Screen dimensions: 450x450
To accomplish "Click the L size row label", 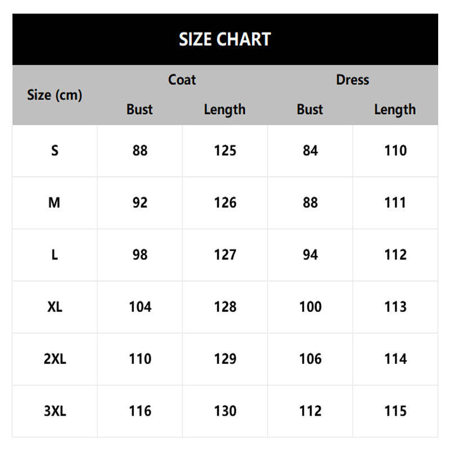I will [x=55, y=255].
